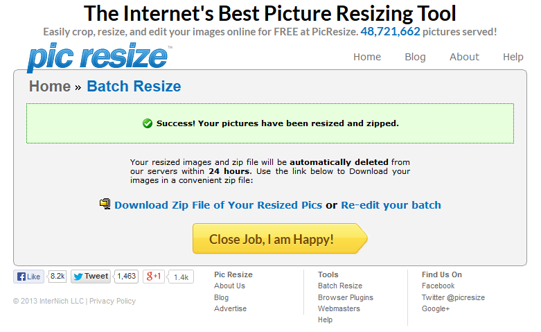This screenshot has width=541, height=332.
Task: Click the zip download folder icon
Action: click(105, 204)
